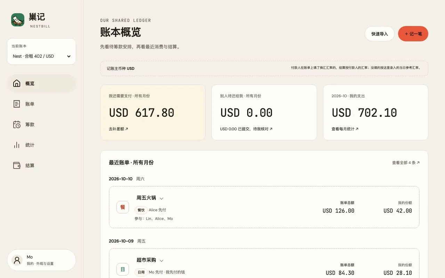The image size is (445, 278).
Task: Click the 快速导入 button
Action: coord(379,34)
